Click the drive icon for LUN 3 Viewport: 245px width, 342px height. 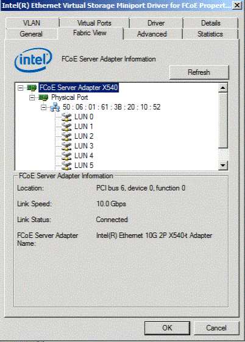(x=66, y=146)
